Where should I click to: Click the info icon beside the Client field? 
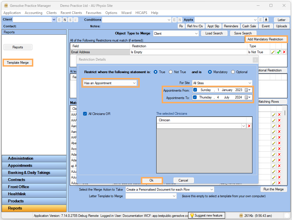[x=76, y=20]
